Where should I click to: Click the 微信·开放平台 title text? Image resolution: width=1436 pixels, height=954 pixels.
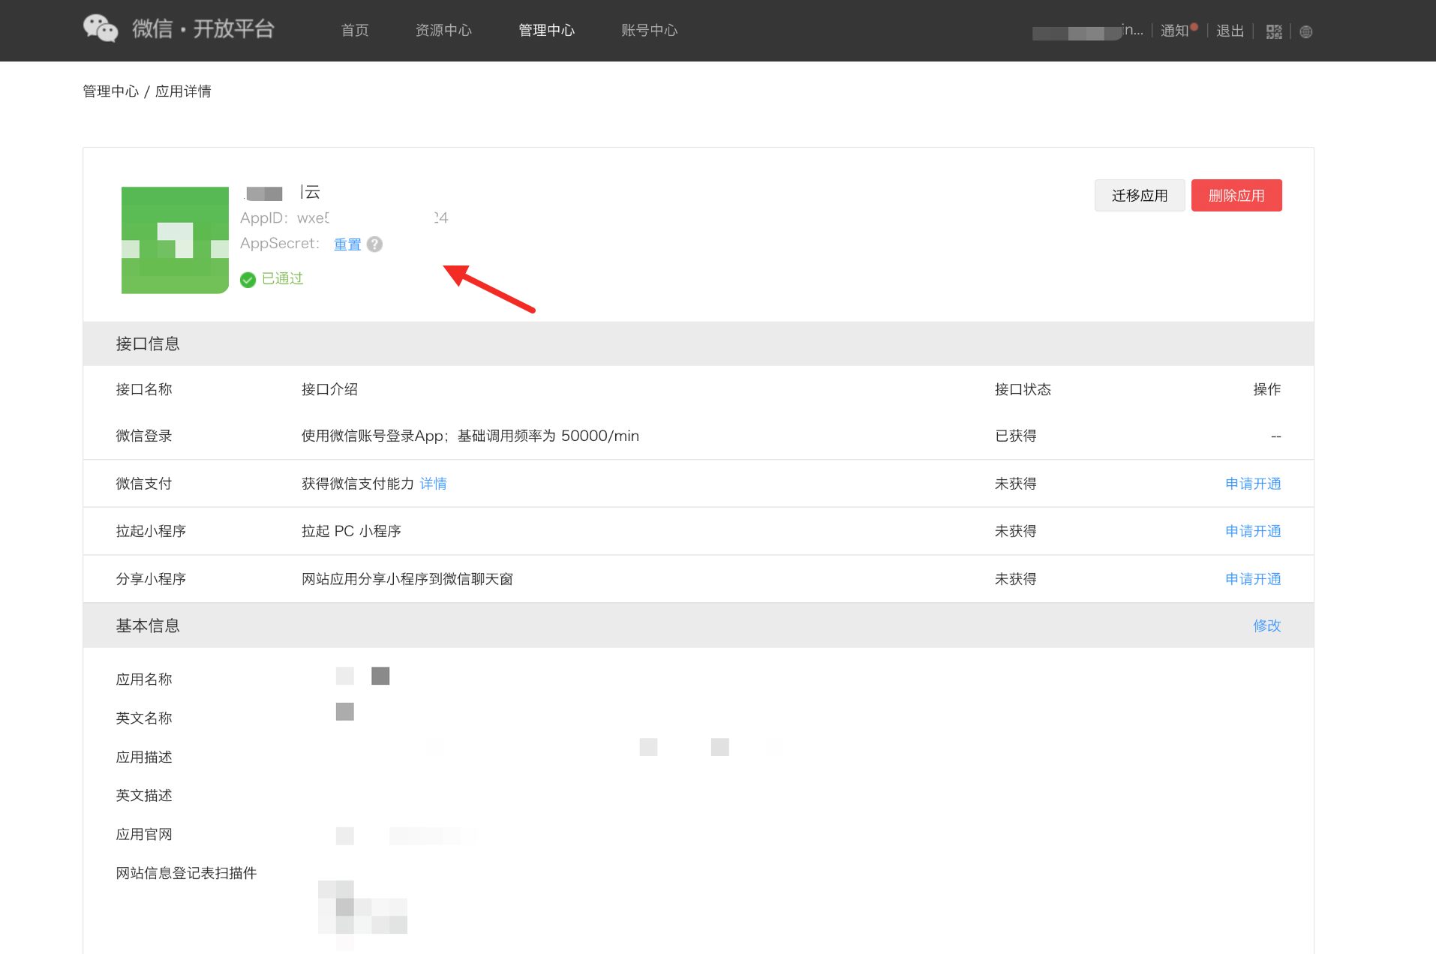(203, 28)
